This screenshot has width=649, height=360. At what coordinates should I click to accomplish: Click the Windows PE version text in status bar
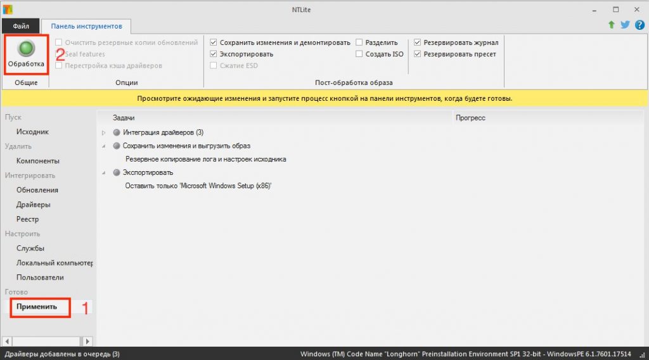[x=466, y=354]
